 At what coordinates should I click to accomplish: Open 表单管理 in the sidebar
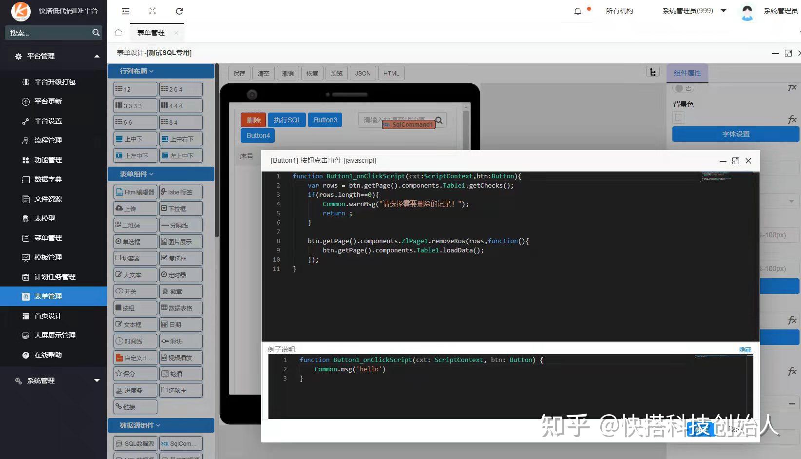(x=54, y=296)
